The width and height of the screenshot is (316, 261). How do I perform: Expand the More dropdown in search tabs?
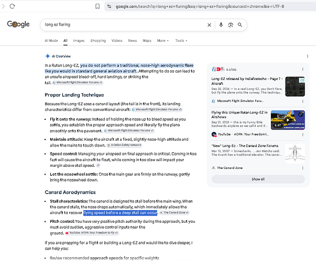pos(162,41)
